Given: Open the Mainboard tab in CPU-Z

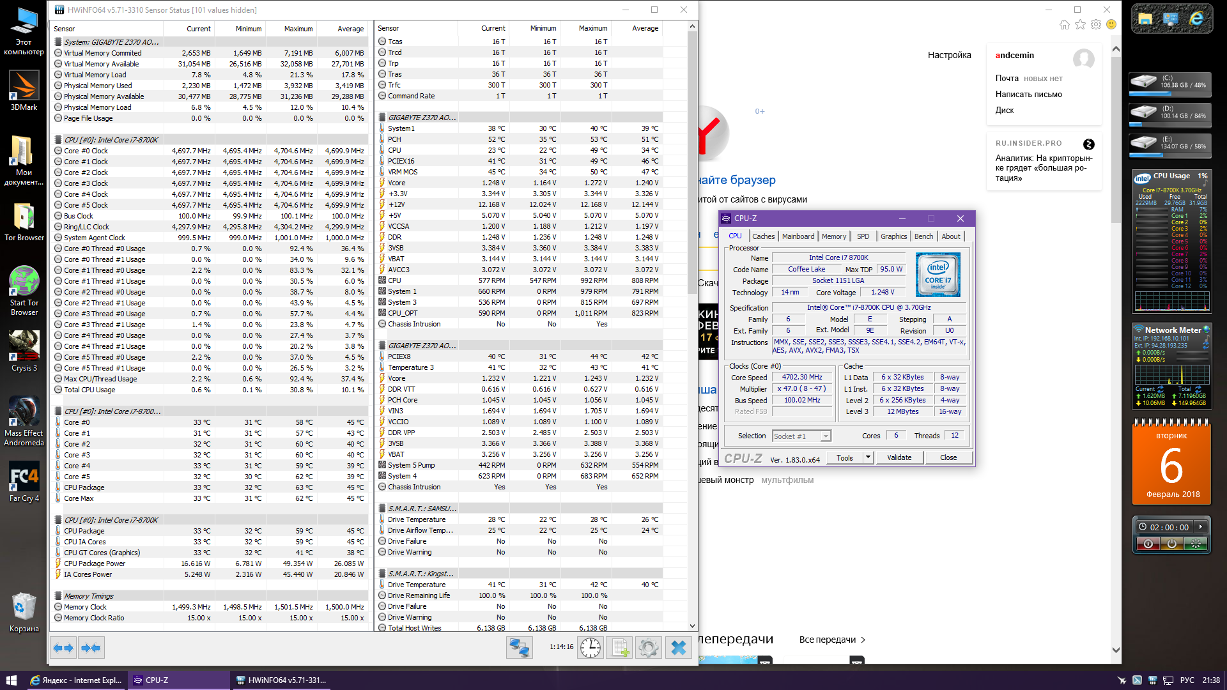Looking at the screenshot, I should (x=798, y=236).
